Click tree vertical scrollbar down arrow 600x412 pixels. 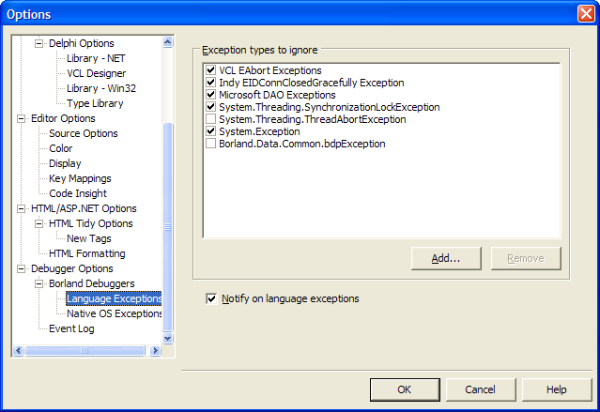tap(167, 338)
